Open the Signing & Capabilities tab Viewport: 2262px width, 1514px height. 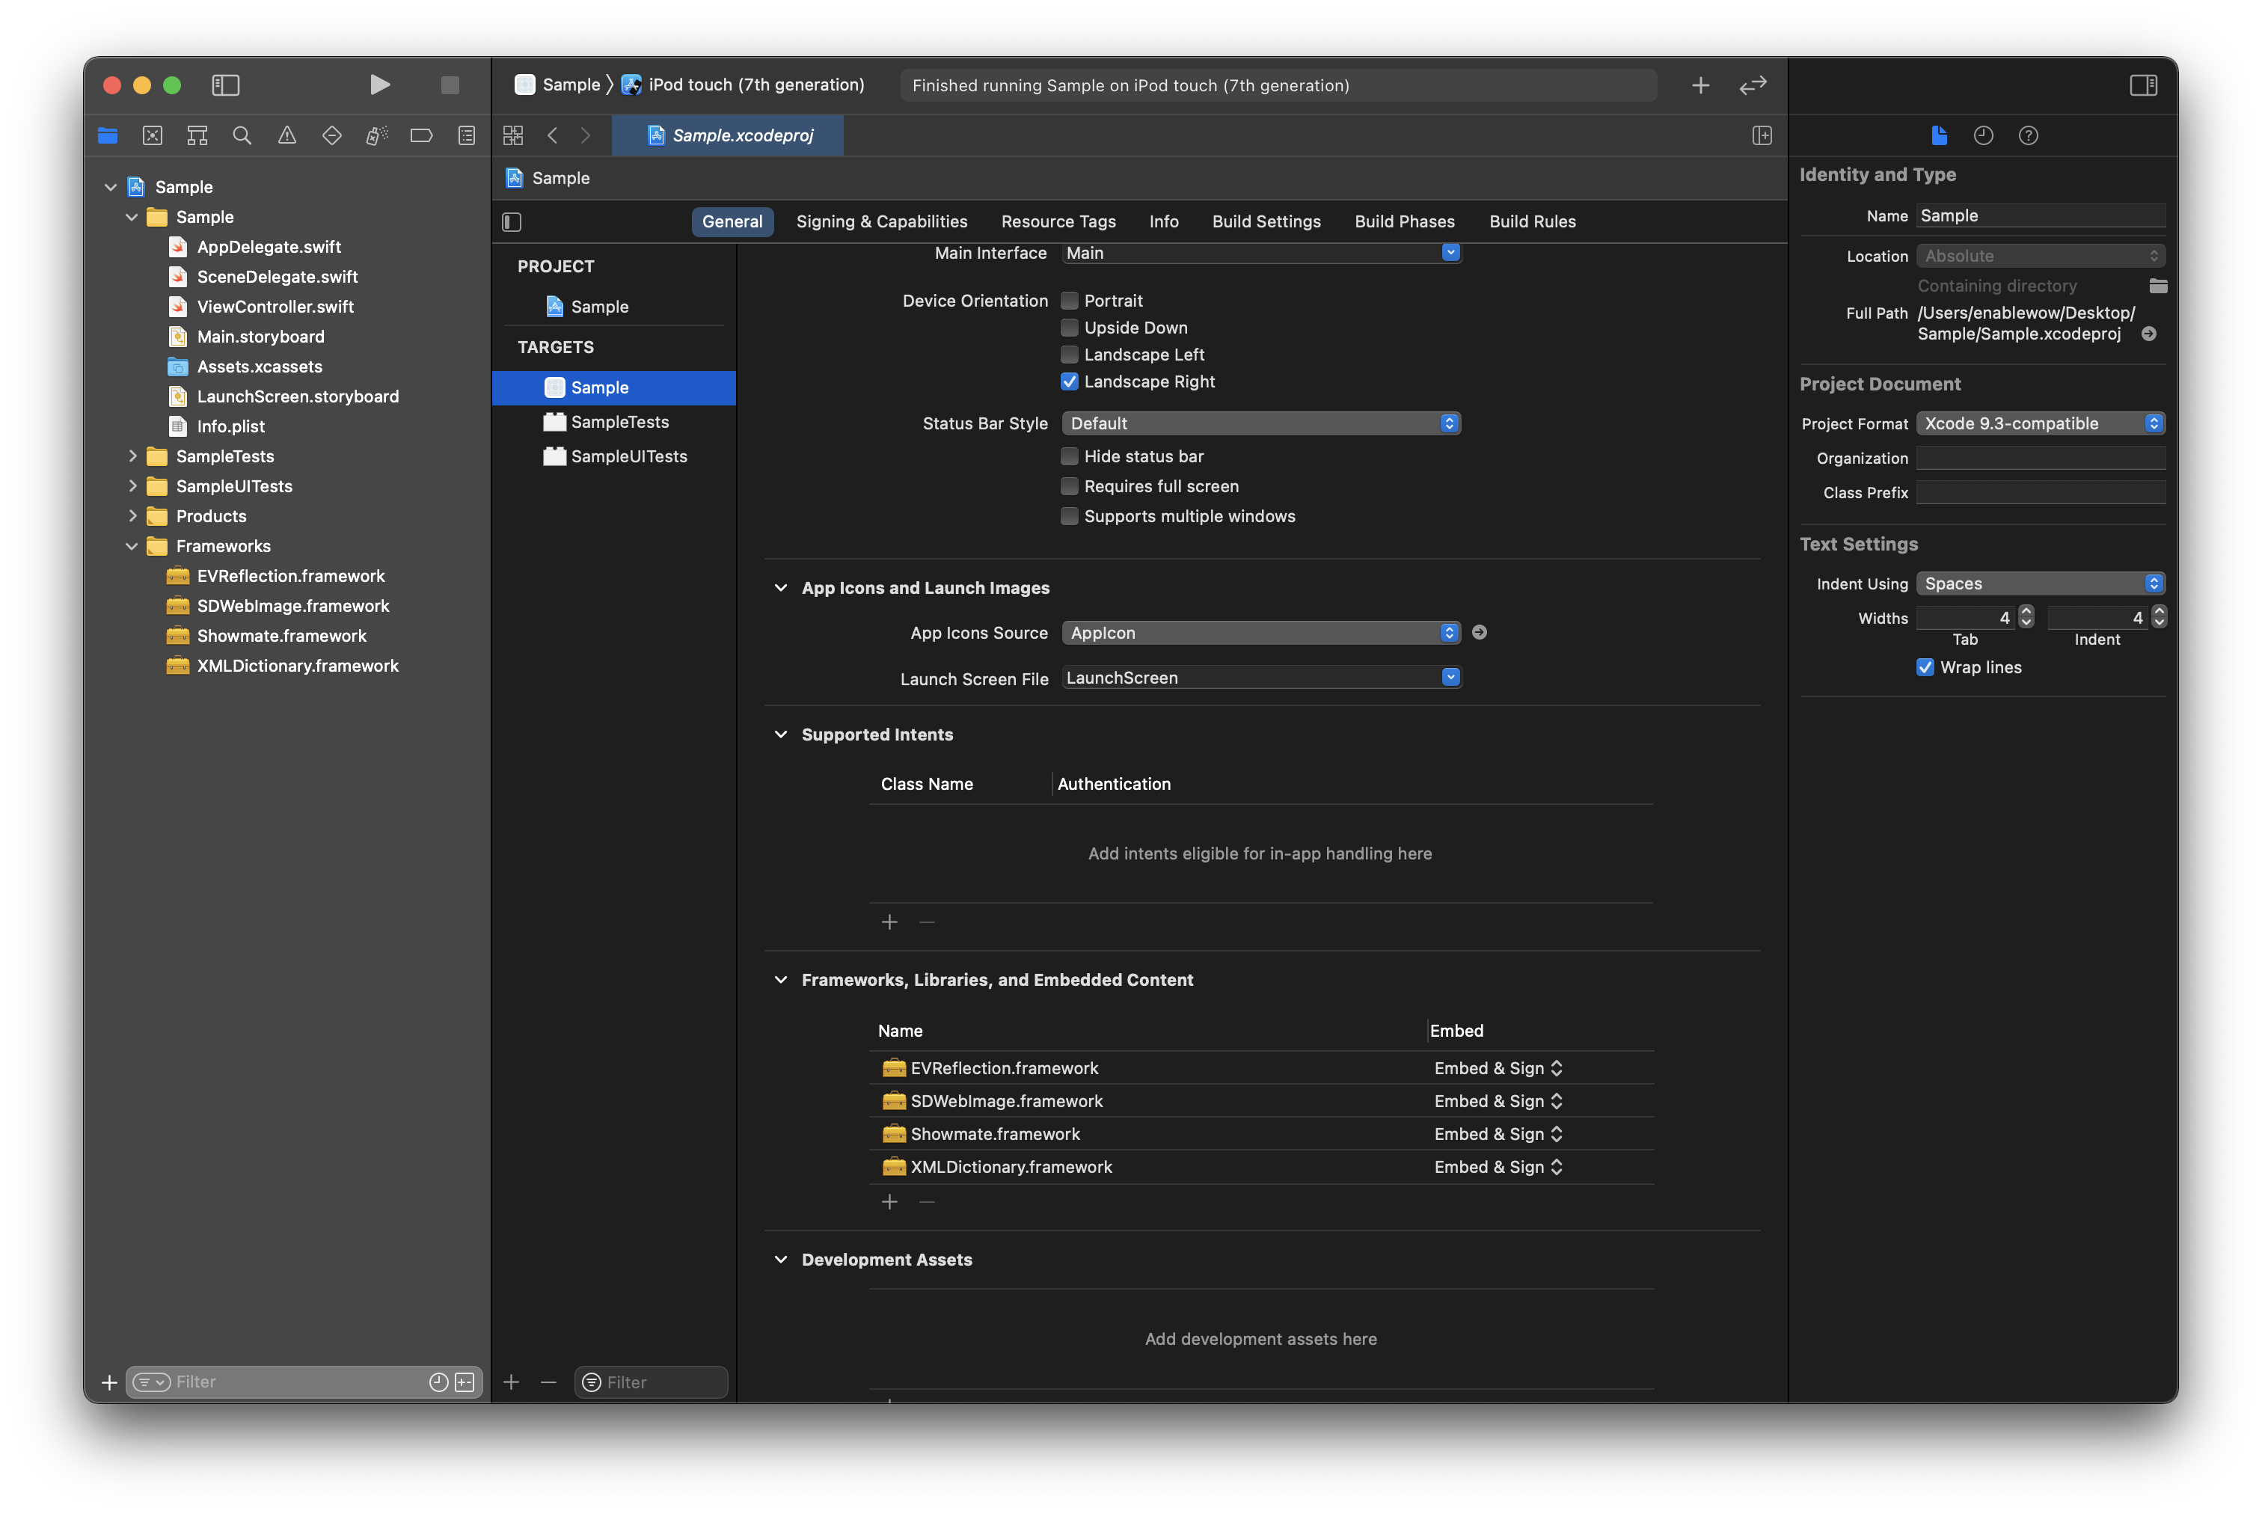tap(880, 222)
